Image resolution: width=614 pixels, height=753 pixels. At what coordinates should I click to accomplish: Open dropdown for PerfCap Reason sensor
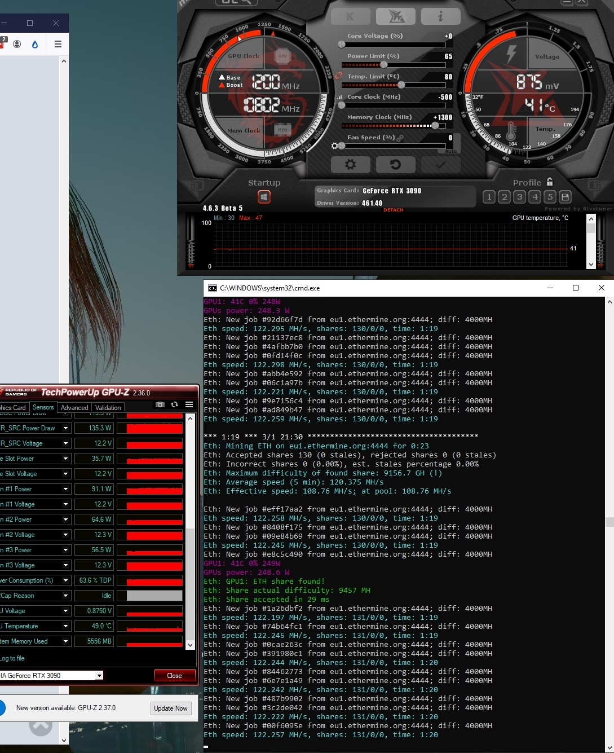point(65,596)
